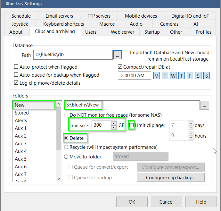Toggle the W (Wednesday) day button
This screenshot has height=211, width=221.
(x=173, y=76)
